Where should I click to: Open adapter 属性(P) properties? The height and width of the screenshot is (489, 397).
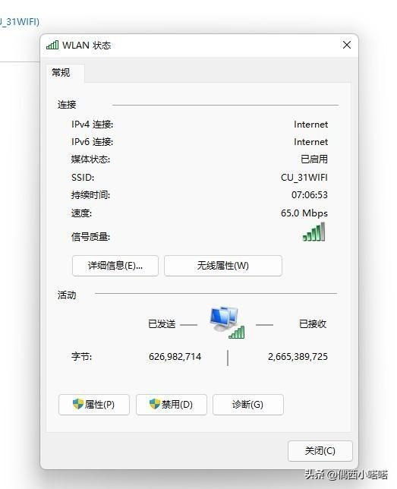coord(94,405)
